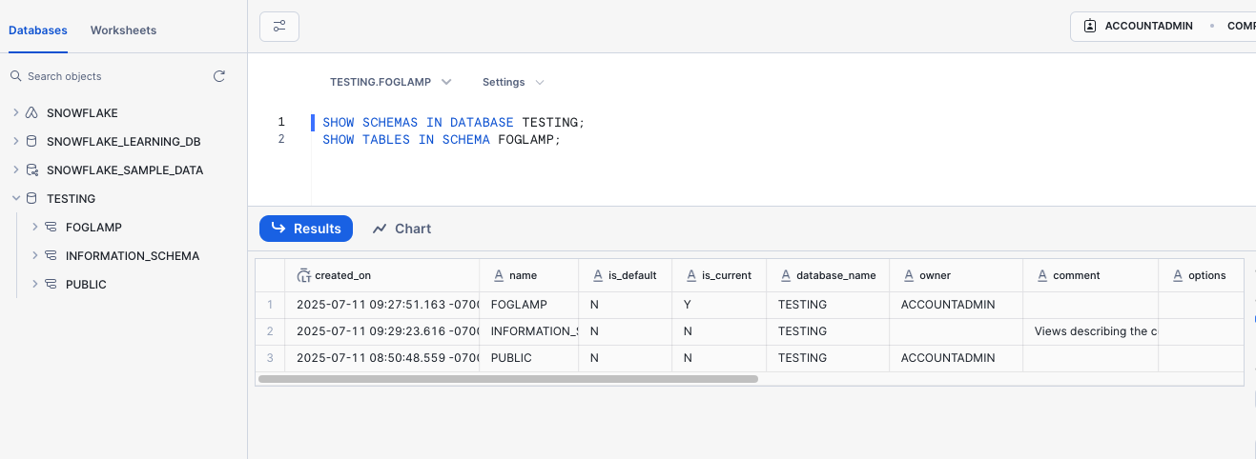Click the PUBLIC schema icon
The width and height of the screenshot is (1256, 459).
click(x=51, y=285)
